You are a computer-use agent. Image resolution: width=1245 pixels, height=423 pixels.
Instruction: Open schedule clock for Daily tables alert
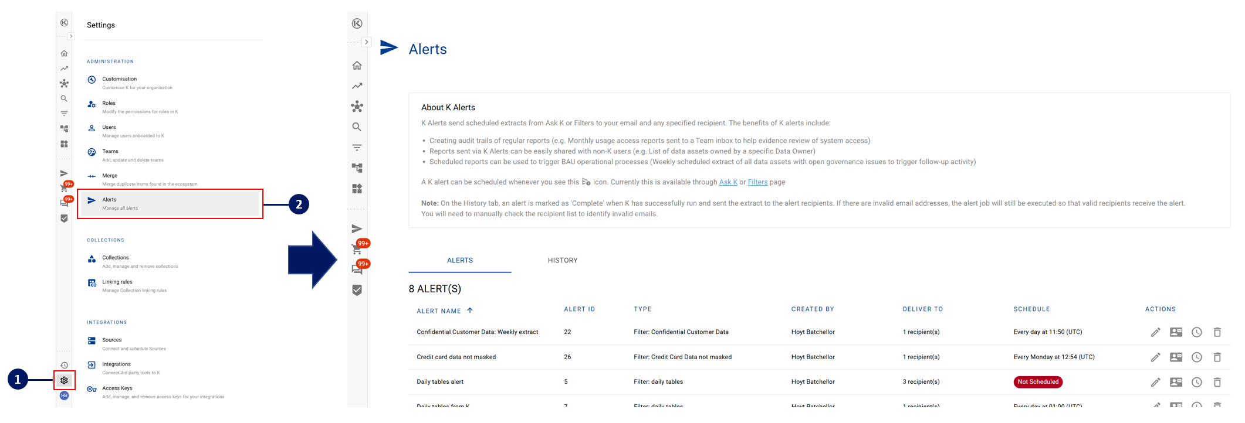pos(1196,382)
